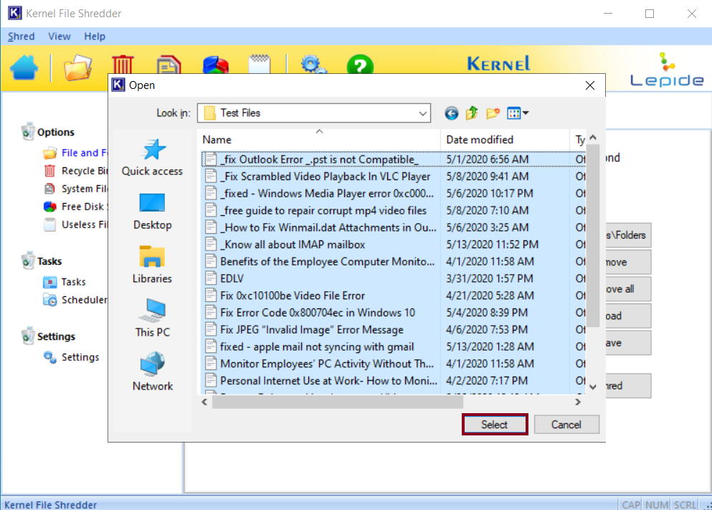Screen dimensions: 712x510
Task: Go up one folder level icon
Action: pyautogui.click(x=472, y=113)
